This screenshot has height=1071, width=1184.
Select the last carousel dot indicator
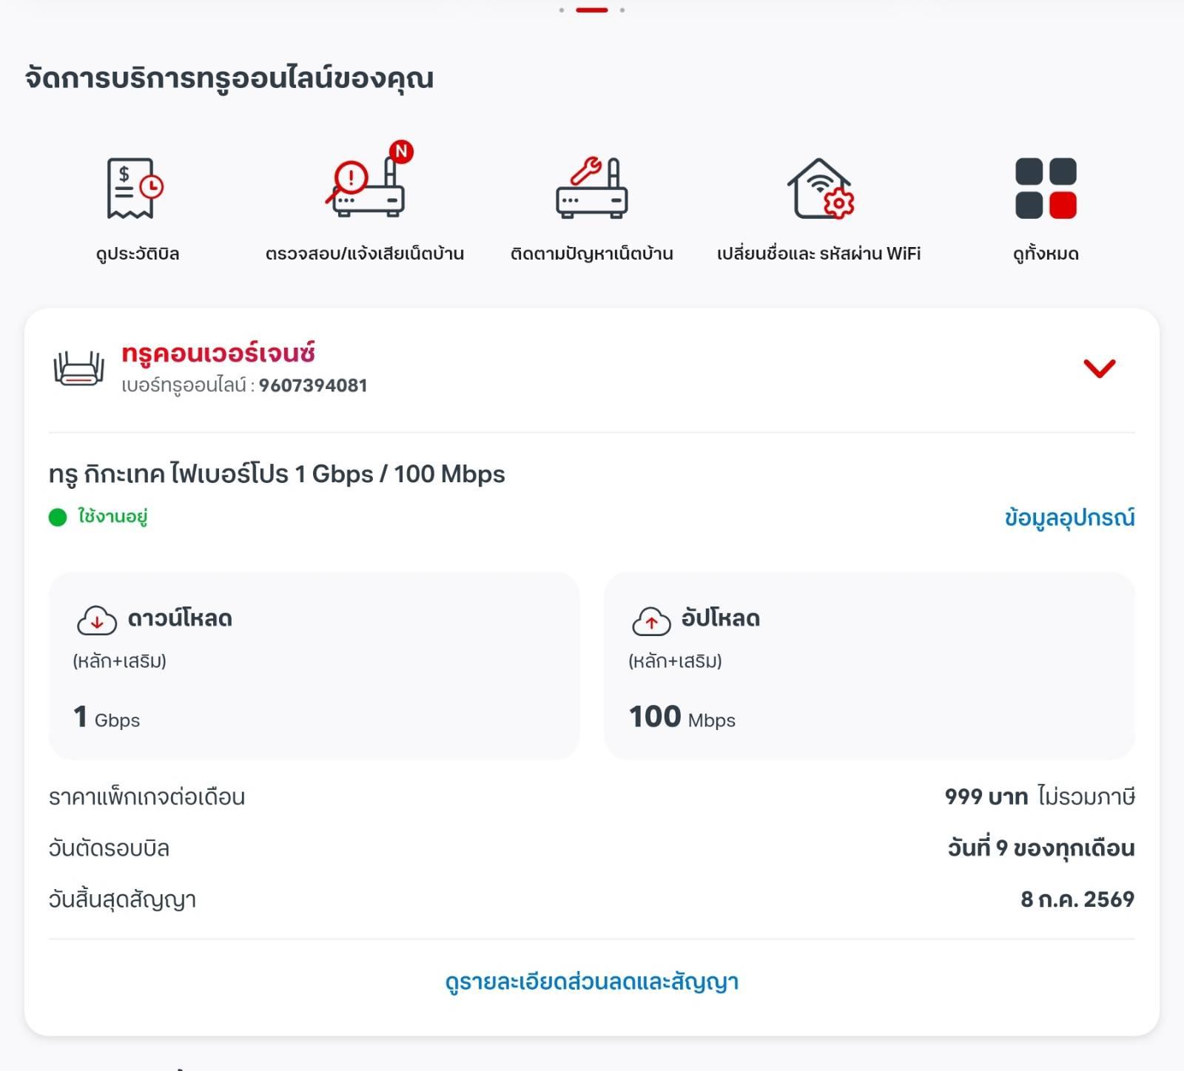pyautogui.click(x=622, y=10)
